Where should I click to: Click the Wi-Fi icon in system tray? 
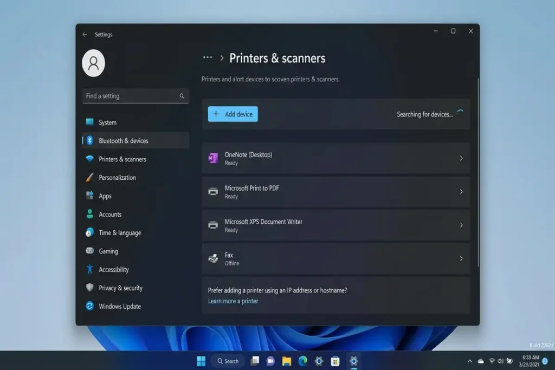pos(492,361)
